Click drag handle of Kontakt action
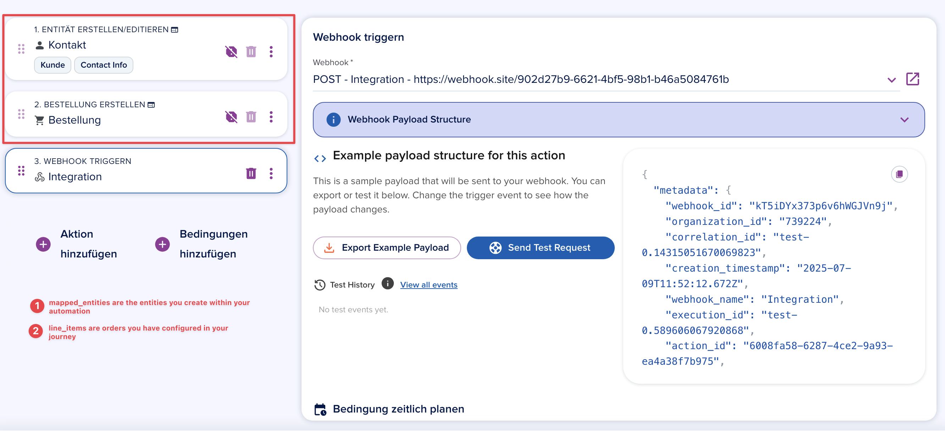The image size is (945, 432). point(21,49)
